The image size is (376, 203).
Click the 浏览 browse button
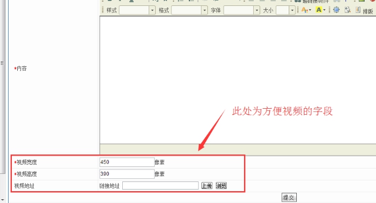tap(221, 186)
